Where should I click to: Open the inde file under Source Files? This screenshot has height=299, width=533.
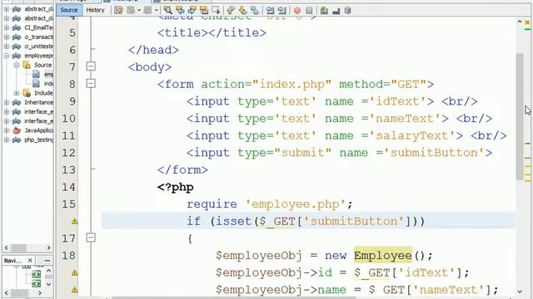click(x=48, y=83)
